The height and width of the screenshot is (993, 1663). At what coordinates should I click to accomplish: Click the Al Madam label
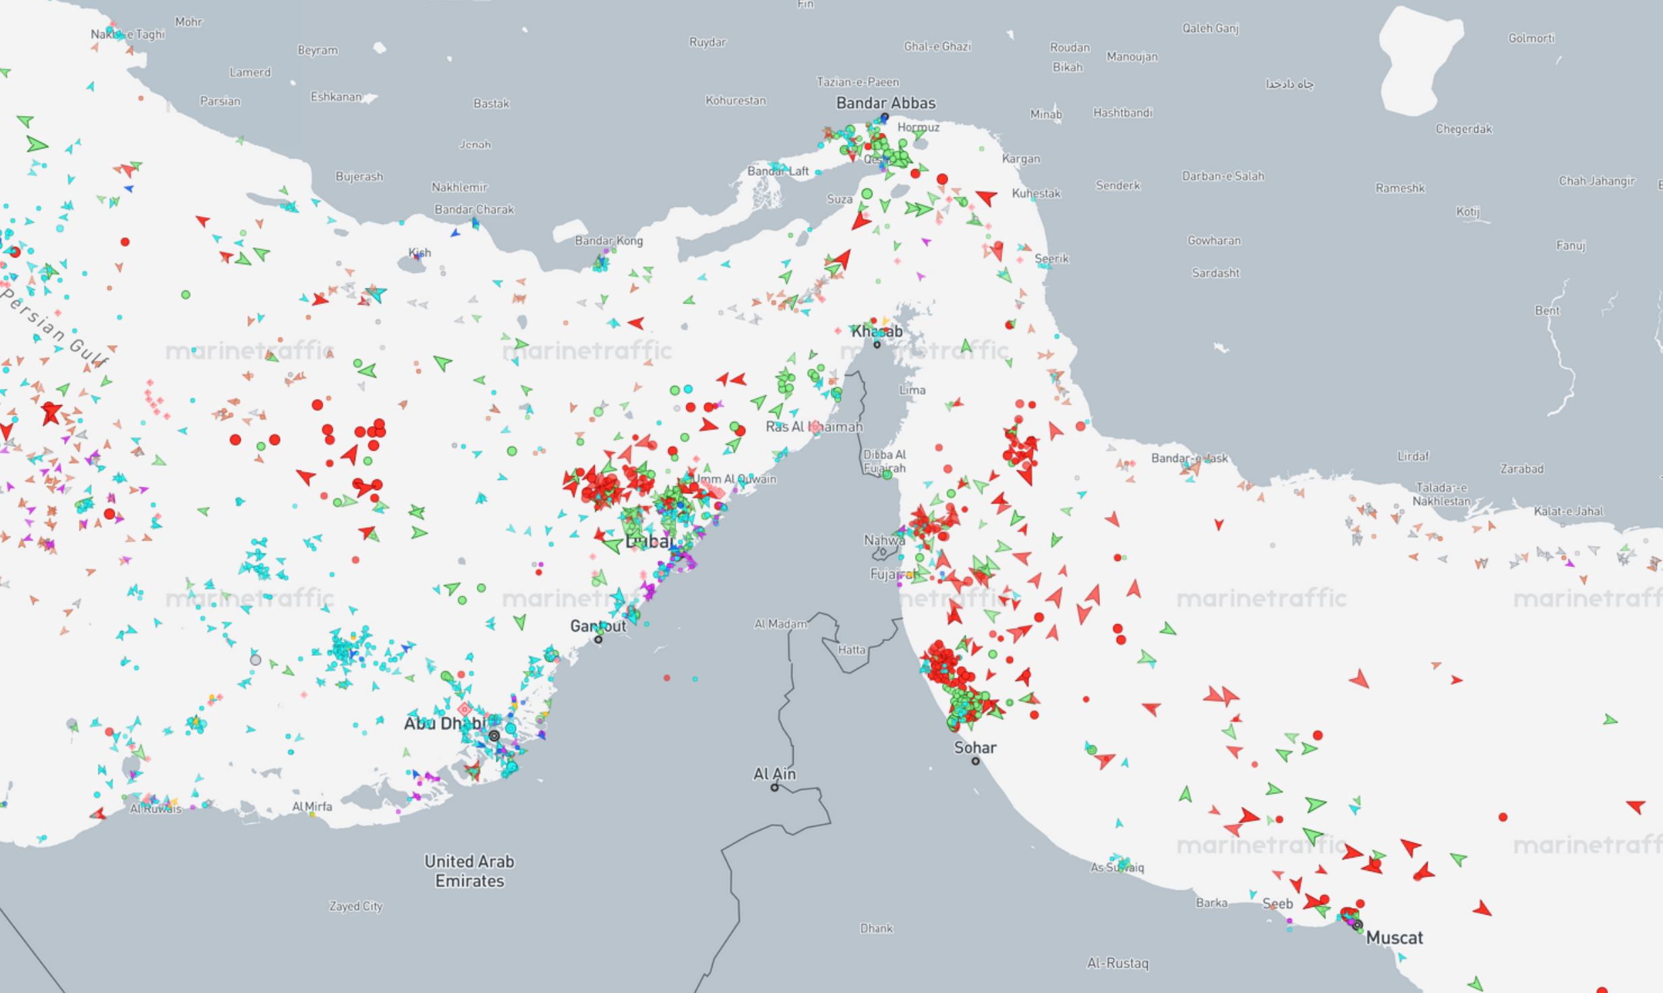pos(780,624)
